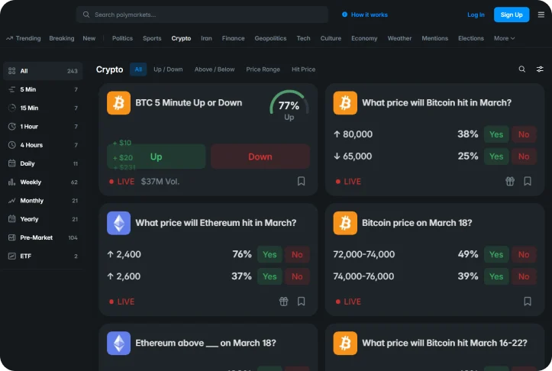The height and width of the screenshot is (371, 552).
Task: Open the filter sliders icon
Action: [x=540, y=69]
